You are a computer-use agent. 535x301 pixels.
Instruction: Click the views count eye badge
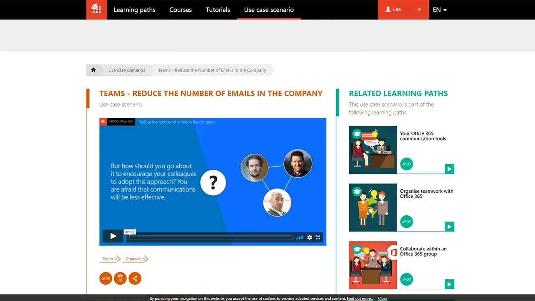120,278
